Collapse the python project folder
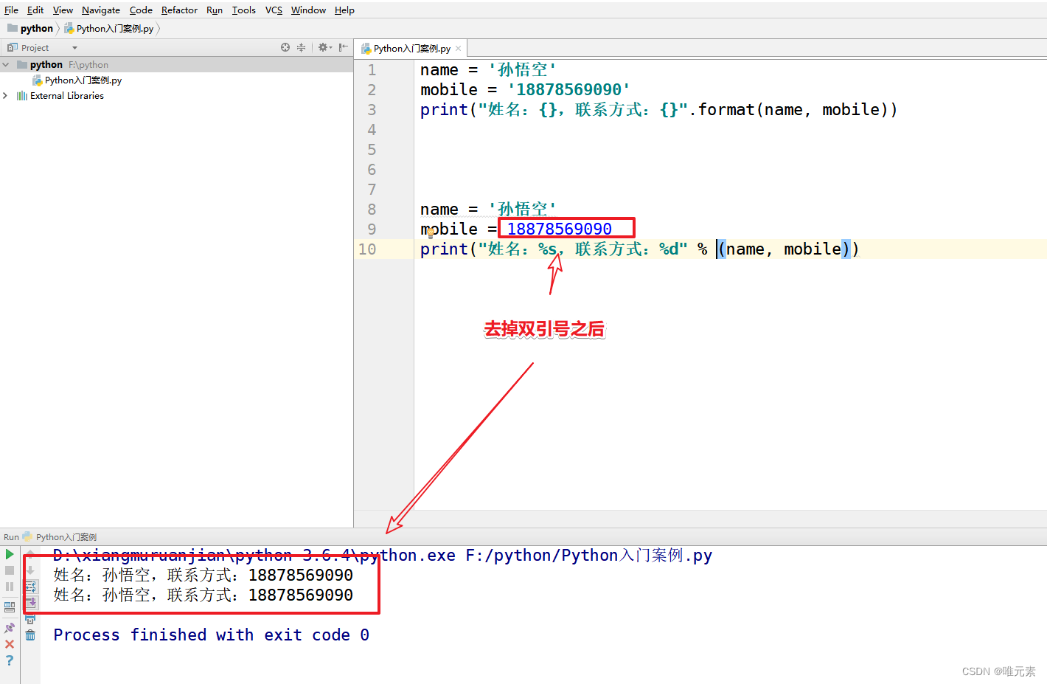The image size is (1047, 684). [x=7, y=64]
